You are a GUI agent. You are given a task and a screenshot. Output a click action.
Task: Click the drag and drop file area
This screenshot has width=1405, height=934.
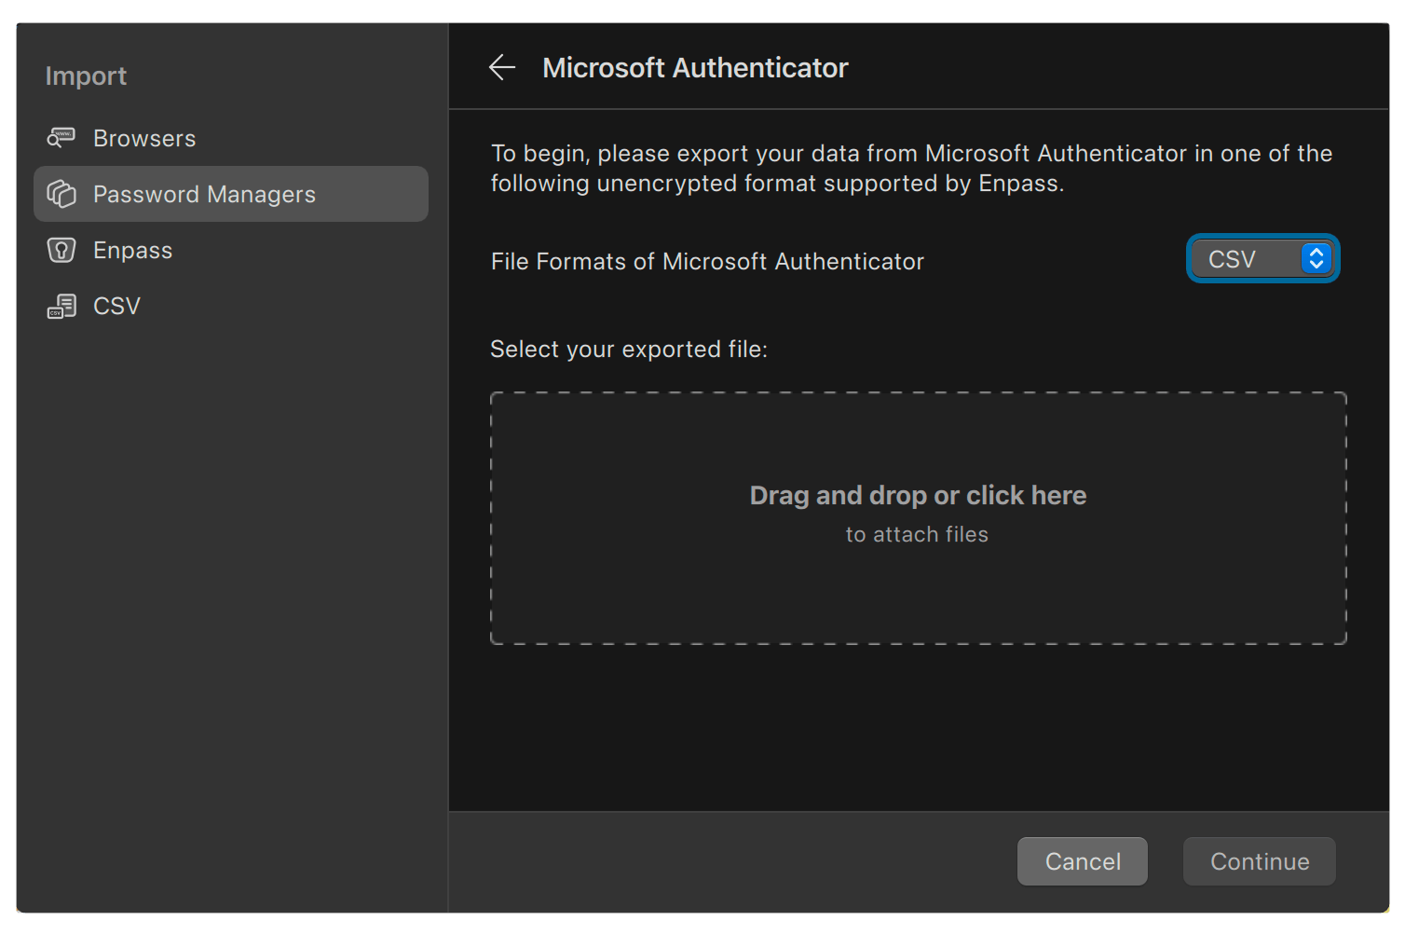coord(918,518)
